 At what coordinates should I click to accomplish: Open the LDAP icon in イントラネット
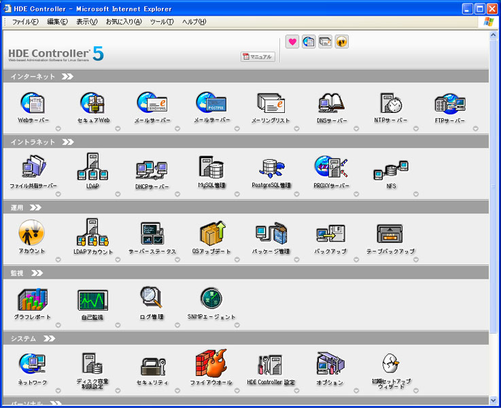coord(92,166)
